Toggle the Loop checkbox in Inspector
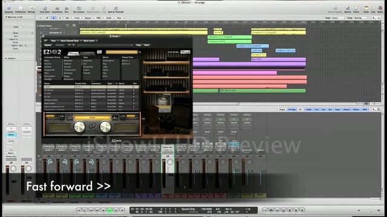 point(21,27)
